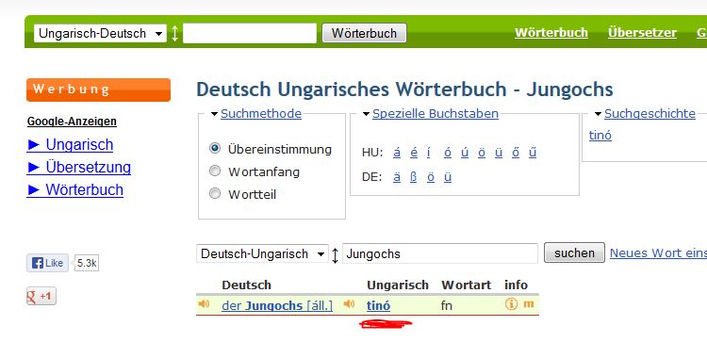Insert Hungarian letter ő
Image resolution: width=707 pixels, height=342 pixels.
(x=516, y=153)
